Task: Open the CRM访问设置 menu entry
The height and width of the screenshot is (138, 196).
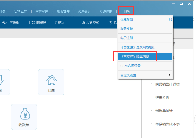Action: point(145,66)
